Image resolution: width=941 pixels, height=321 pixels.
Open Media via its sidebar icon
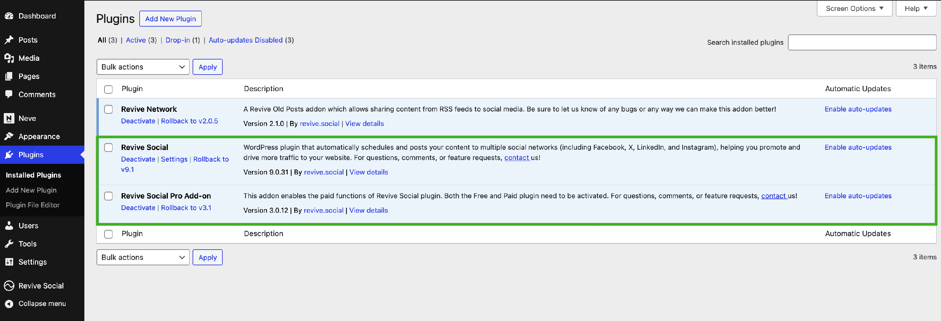point(9,58)
